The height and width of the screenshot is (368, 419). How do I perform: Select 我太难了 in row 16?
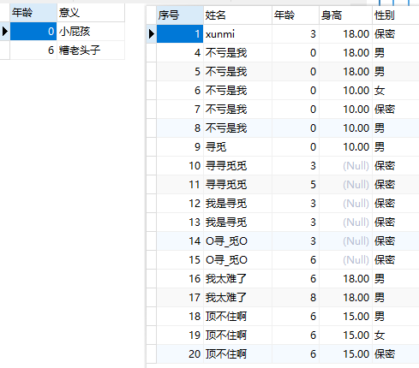tap(237, 279)
